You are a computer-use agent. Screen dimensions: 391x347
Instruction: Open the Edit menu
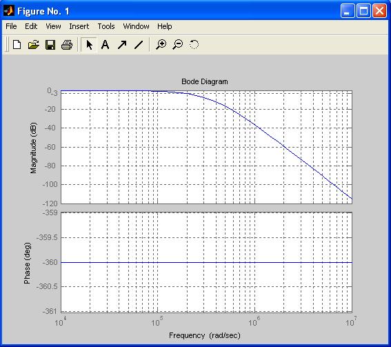tap(31, 26)
